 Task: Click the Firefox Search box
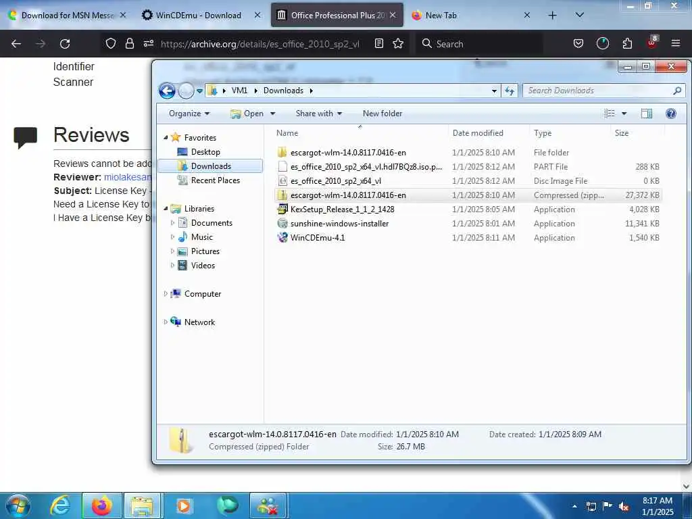tap(479, 44)
